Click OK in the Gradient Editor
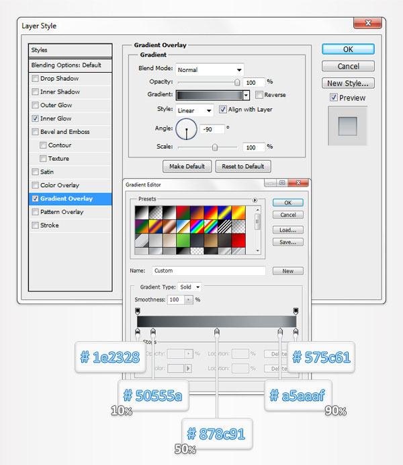Image resolution: width=403 pixels, height=465 pixels. (288, 203)
